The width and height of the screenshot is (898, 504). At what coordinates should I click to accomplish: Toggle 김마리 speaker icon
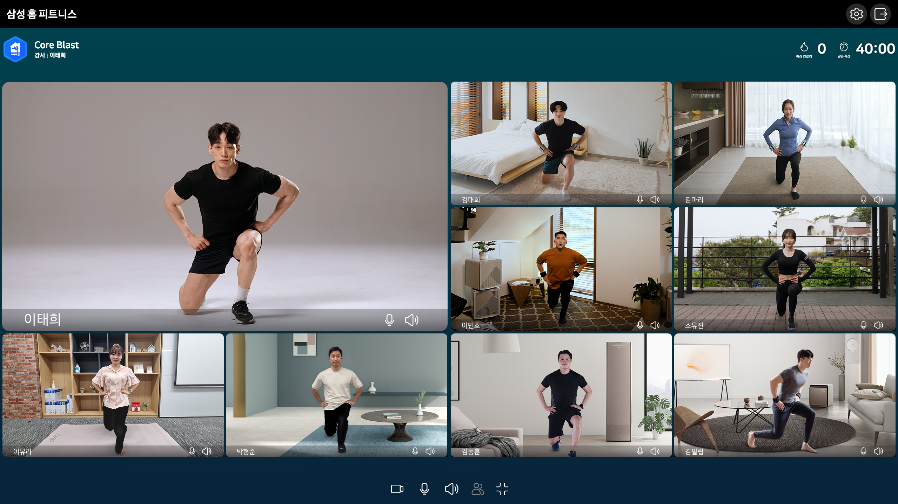pyautogui.click(x=878, y=199)
